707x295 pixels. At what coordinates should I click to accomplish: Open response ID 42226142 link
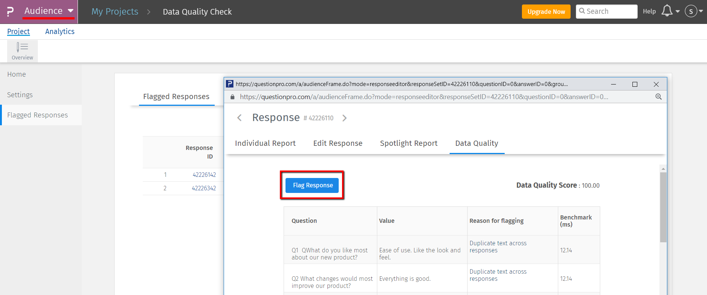coord(204,175)
